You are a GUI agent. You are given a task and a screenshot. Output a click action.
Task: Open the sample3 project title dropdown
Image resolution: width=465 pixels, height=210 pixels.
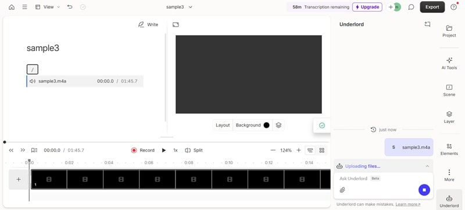click(179, 7)
